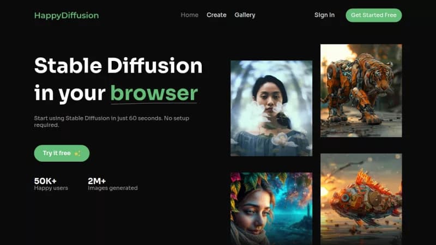
Task: Click the green underlined 'browser' word
Action: click(x=154, y=93)
